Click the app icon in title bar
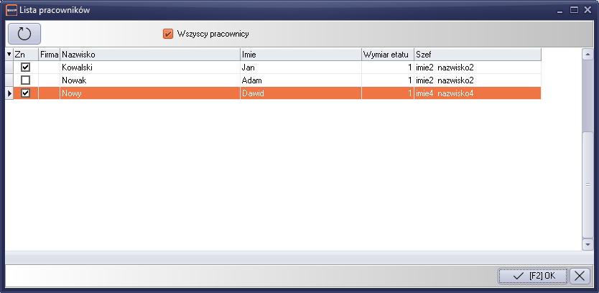The height and width of the screenshot is (293, 599). (11, 10)
